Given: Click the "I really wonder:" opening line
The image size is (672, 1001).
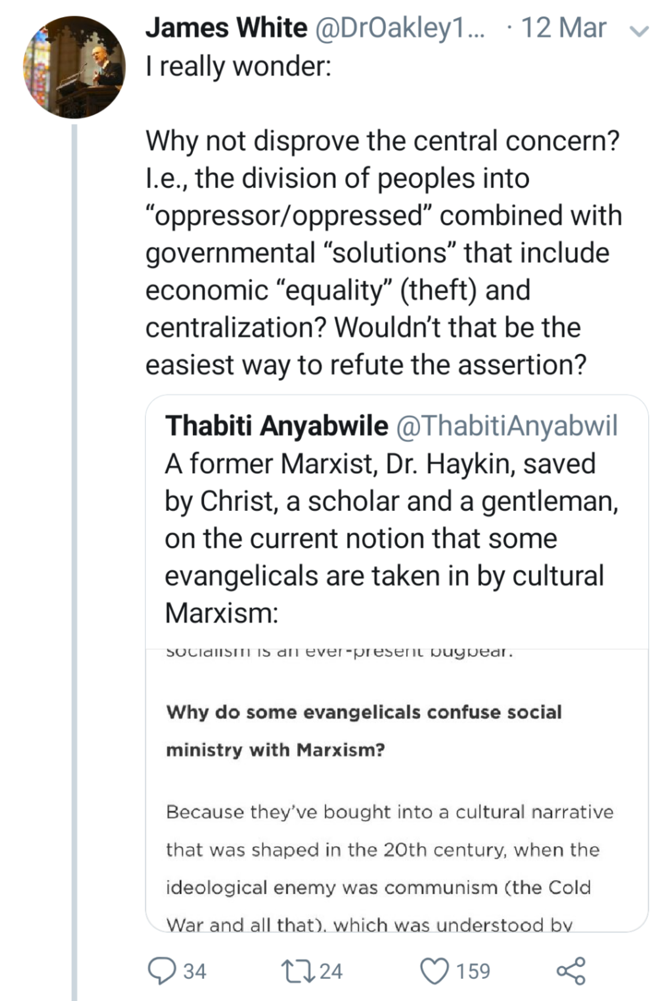Looking at the screenshot, I should point(238,66).
